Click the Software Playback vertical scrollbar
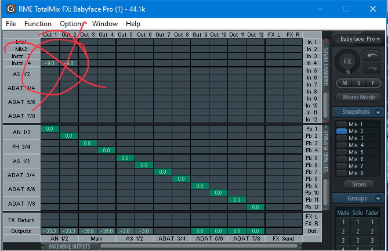The height and width of the screenshot is (251, 388). pyautogui.click(x=325, y=192)
